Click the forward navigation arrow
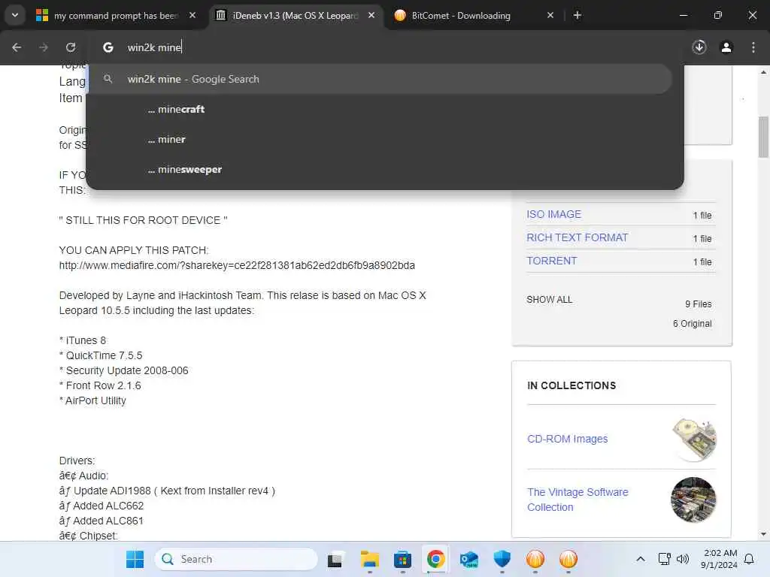770x577 pixels. (44, 47)
